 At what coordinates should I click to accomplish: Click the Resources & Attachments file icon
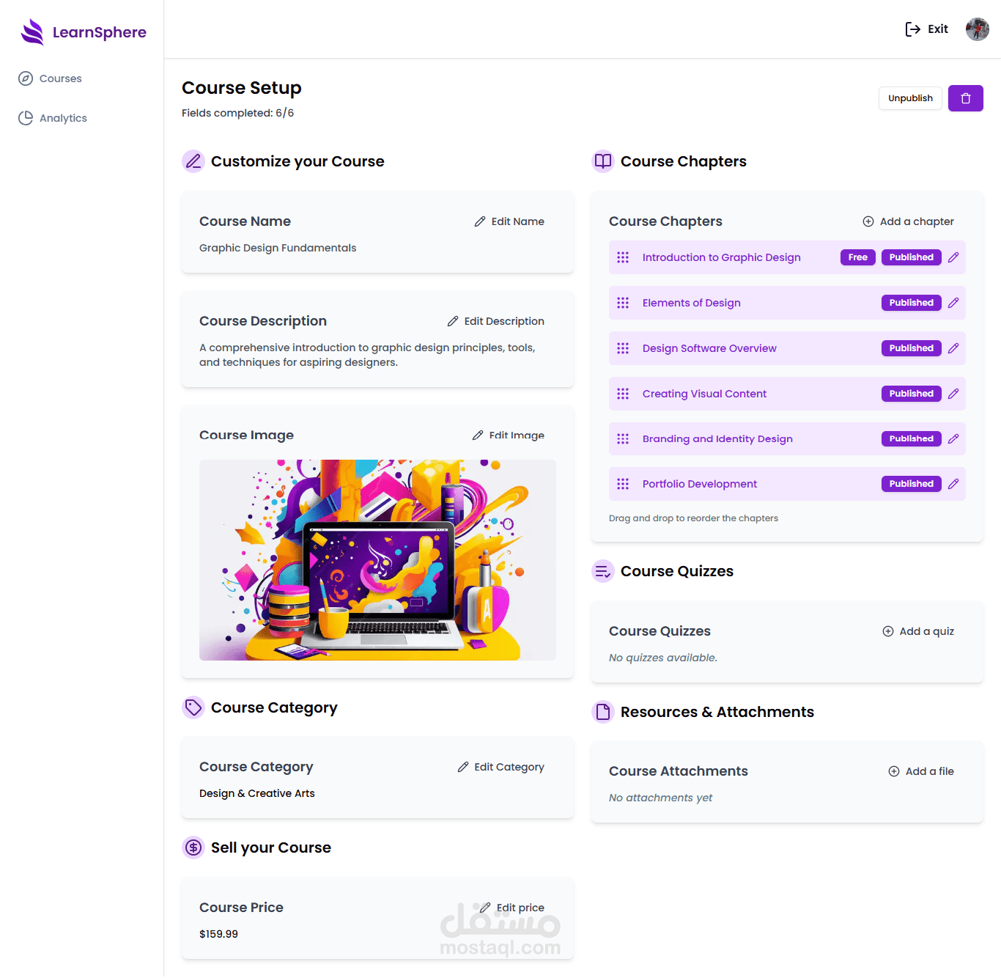[603, 712]
